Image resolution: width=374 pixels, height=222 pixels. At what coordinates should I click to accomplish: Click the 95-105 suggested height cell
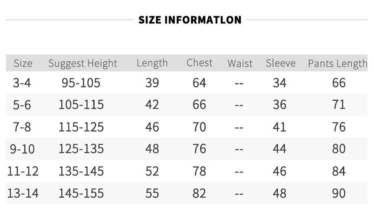(81, 83)
